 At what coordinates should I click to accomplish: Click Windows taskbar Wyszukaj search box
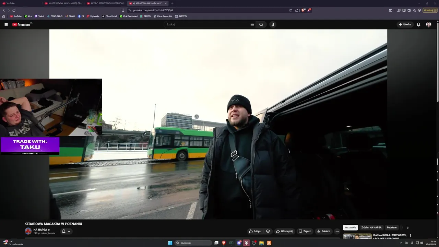click(193, 243)
